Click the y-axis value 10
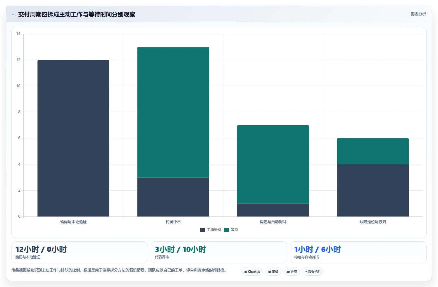This screenshot has width=438, height=287. coord(18,86)
